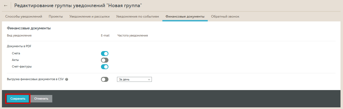Screen dimensions: 343x109
Task: Open the За день frequency dropdown
Action: click(x=135, y=79)
